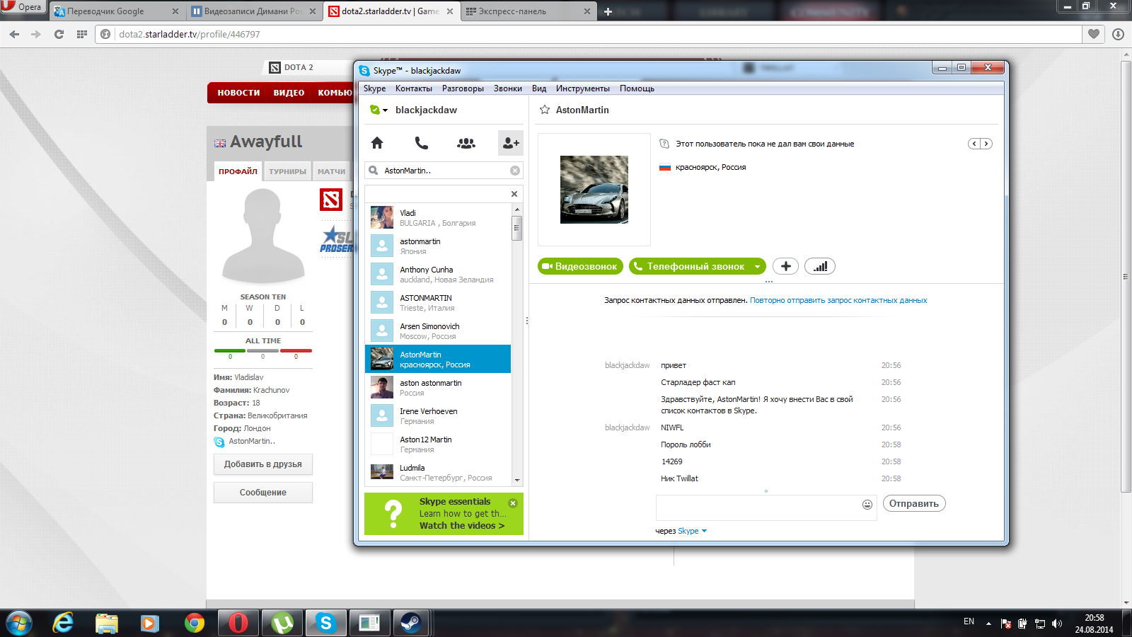Viewport: 1132px width, 637px height.
Task: Click the heart bookmark icon in address bar
Action: pos(1094,34)
